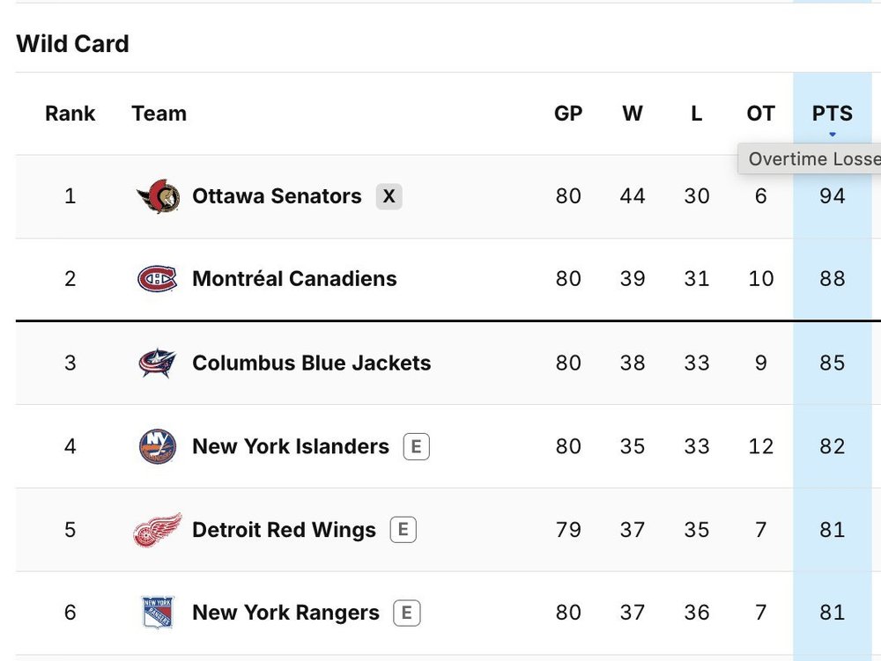Image resolution: width=881 pixels, height=661 pixels.
Task: Click the Columbus Blue Jackets logo
Action: [158, 363]
